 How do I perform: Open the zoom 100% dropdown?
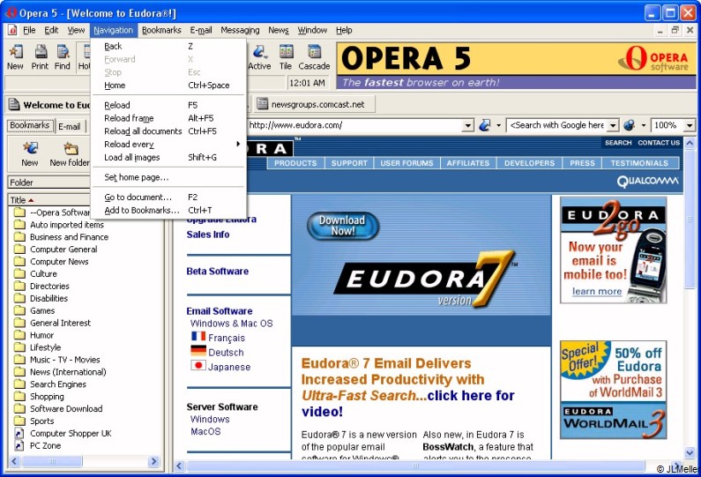coord(689,125)
